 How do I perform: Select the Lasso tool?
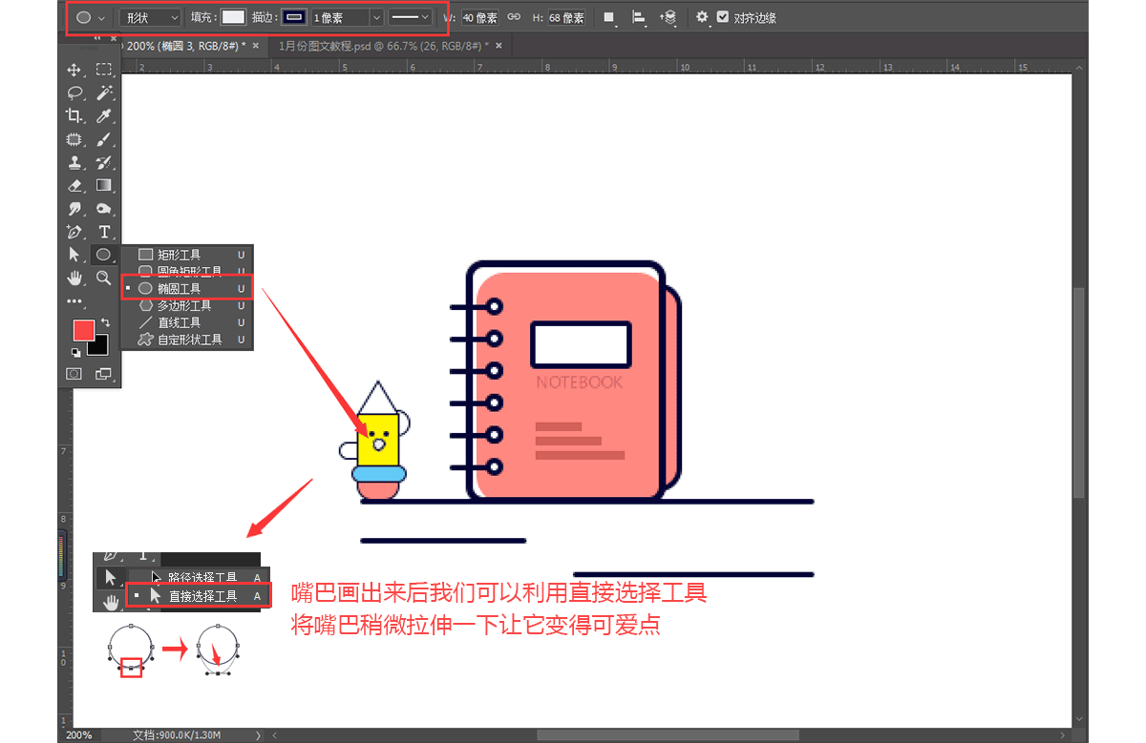click(x=74, y=93)
